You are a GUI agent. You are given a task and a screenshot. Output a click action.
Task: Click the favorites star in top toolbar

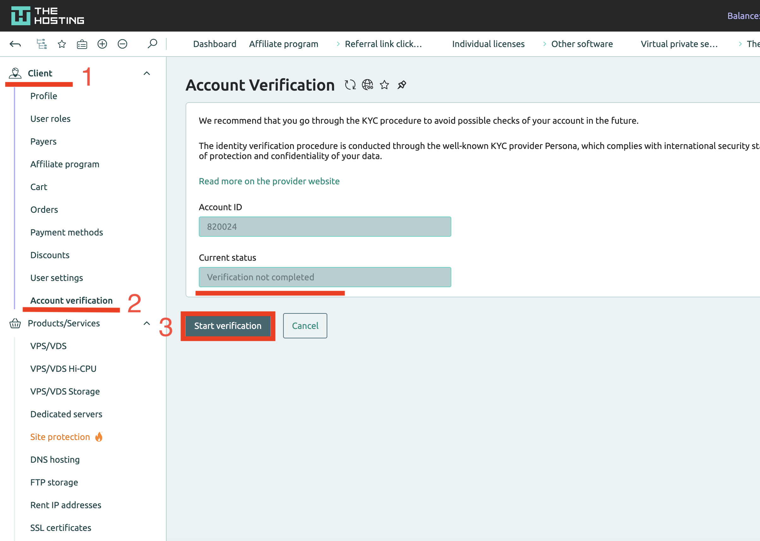[62, 44]
